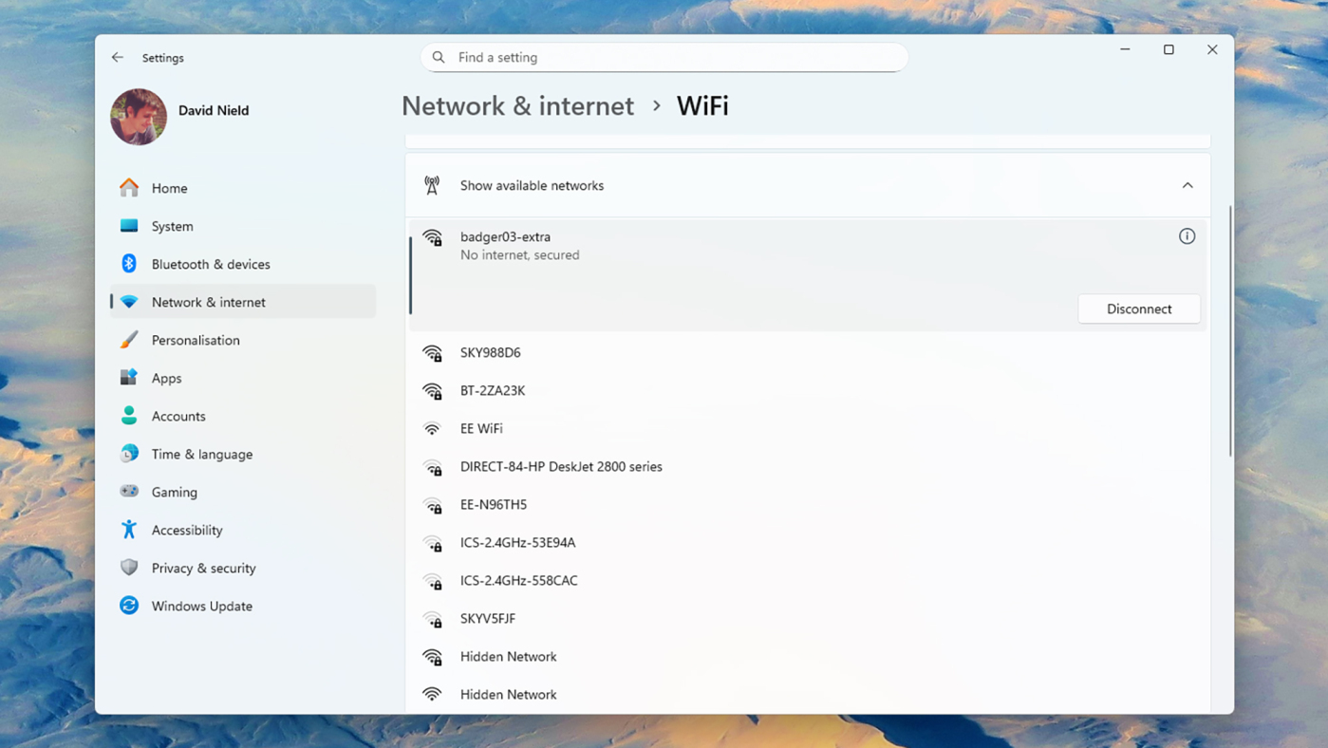Click the Privacy & security shield icon
Image resolution: width=1328 pixels, height=748 pixels.
pyautogui.click(x=129, y=568)
